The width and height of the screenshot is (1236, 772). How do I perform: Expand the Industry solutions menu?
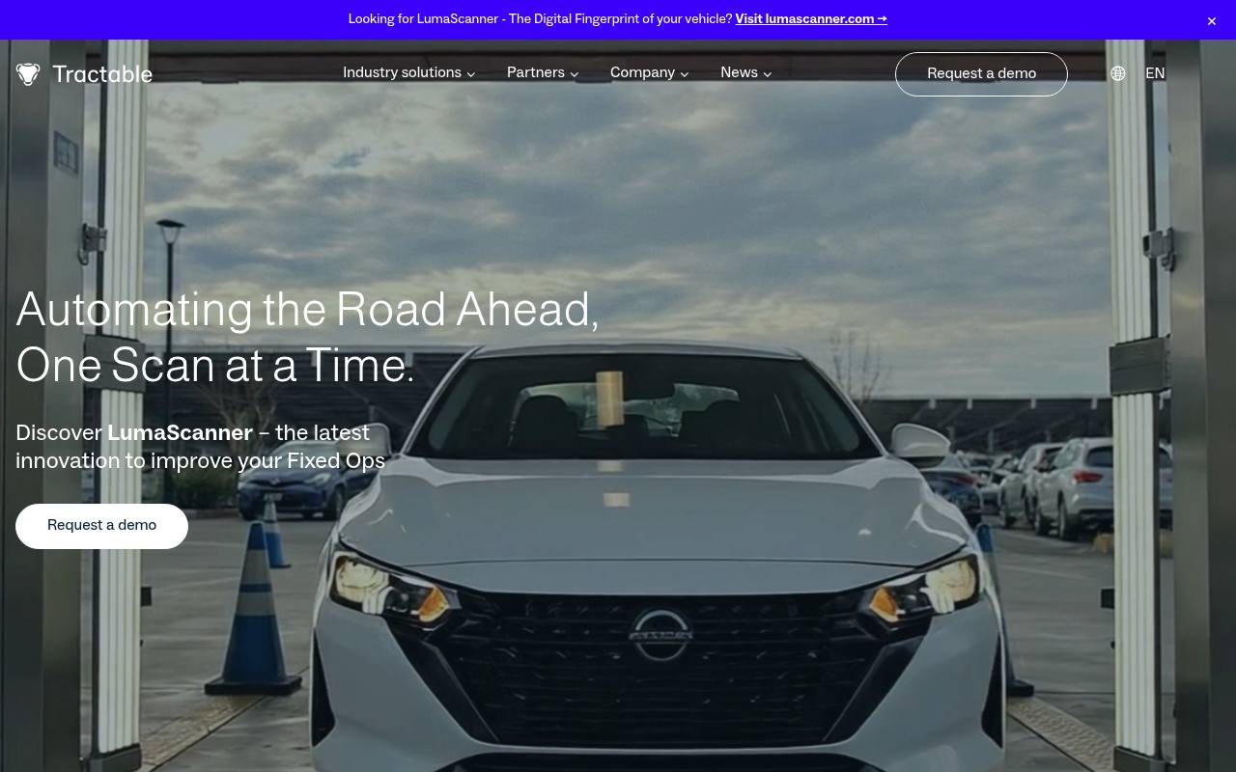coord(409,73)
